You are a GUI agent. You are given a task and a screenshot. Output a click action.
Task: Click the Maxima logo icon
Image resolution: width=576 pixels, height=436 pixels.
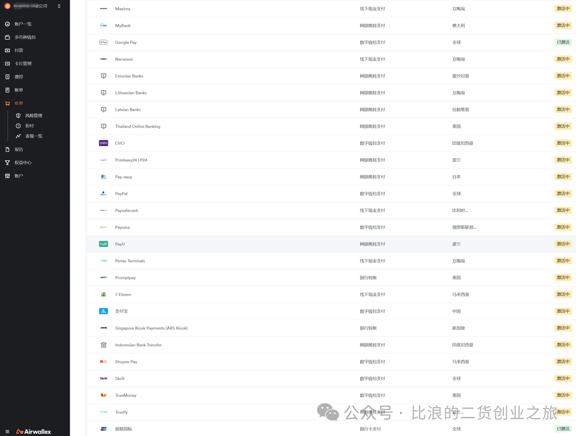point(103,8)
